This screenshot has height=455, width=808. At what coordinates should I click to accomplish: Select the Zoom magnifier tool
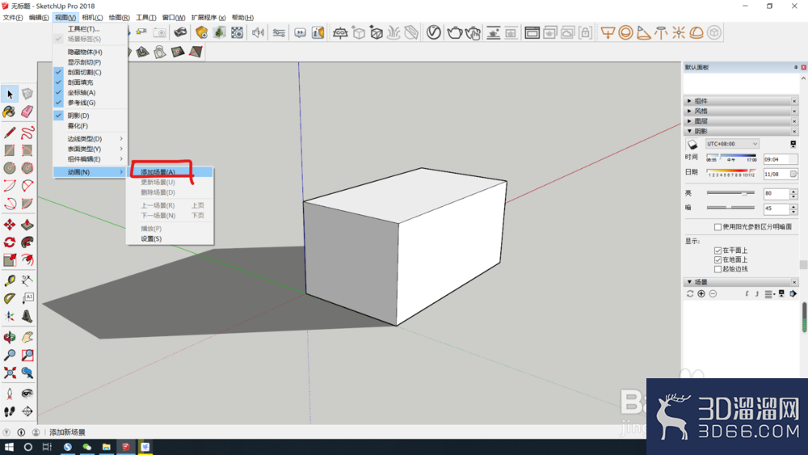point(9,355)
